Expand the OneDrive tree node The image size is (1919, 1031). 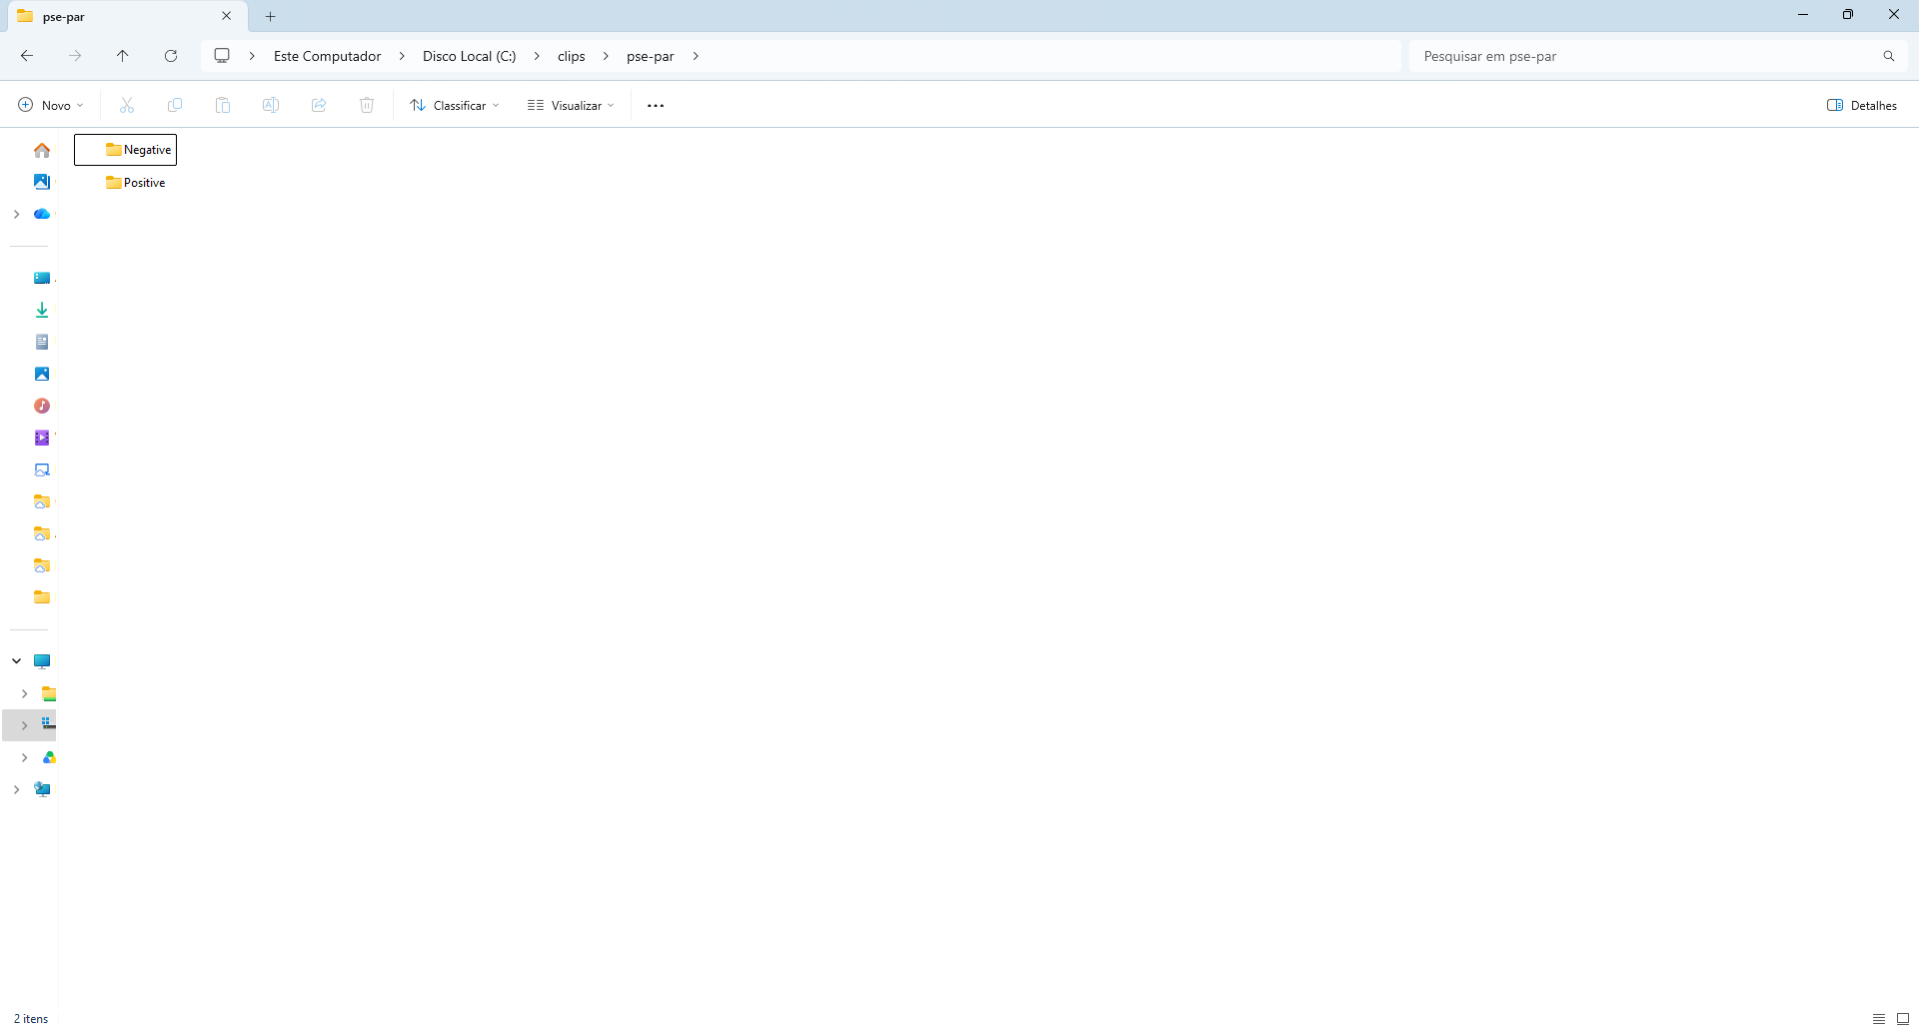click(x=16, y=214)
